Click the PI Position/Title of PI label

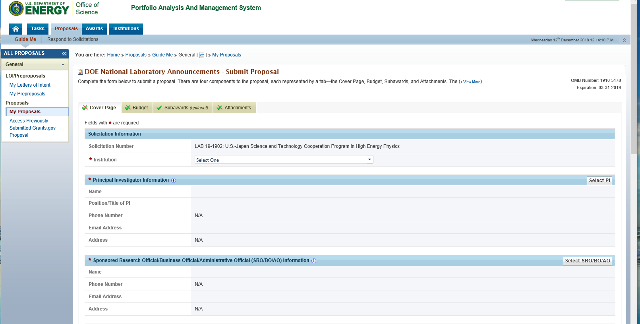coord(109,203)
